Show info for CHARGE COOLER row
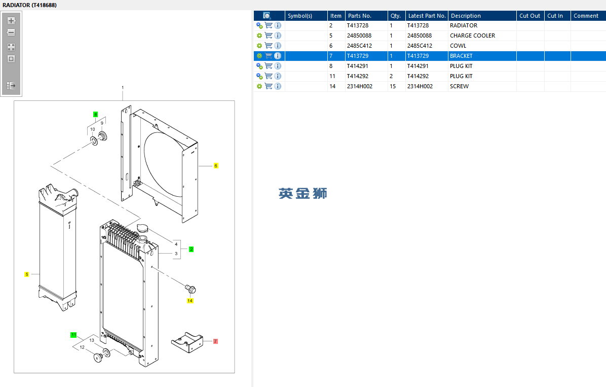 278,36
